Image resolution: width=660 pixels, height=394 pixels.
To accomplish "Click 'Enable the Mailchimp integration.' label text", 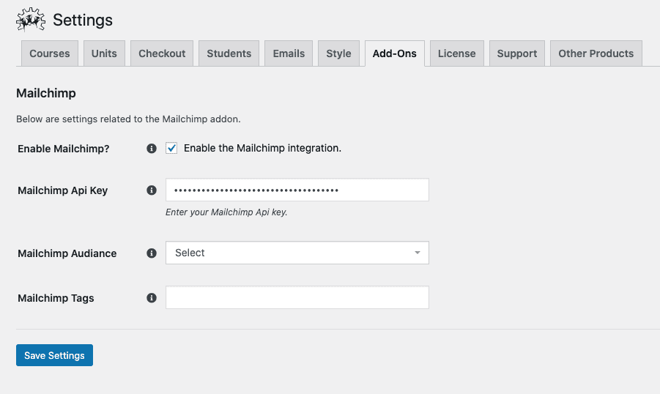I will pyautogui.click(x=263, y=148).
